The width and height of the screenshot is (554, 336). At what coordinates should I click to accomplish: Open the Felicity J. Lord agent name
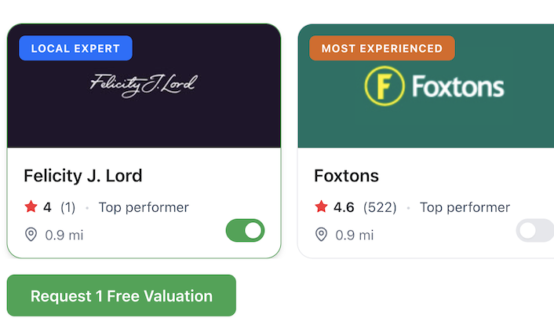[83, 175]
